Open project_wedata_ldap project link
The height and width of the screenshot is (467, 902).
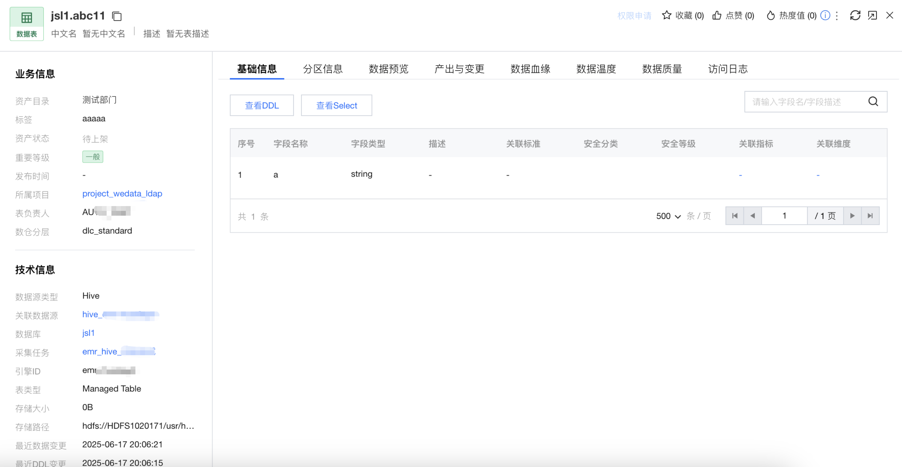click(122, 194)
